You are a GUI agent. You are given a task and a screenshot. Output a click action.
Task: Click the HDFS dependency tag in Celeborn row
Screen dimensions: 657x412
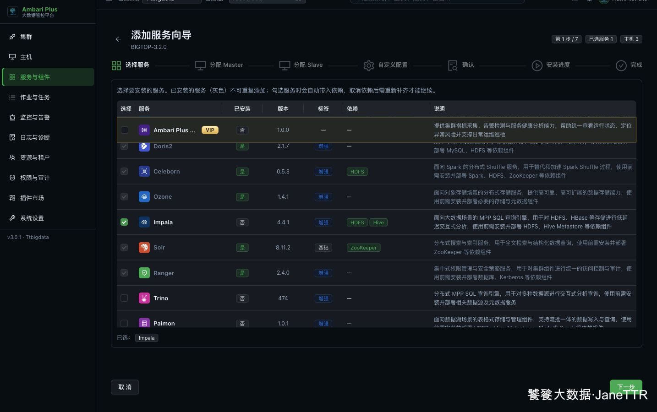click(x=357, y=172)
